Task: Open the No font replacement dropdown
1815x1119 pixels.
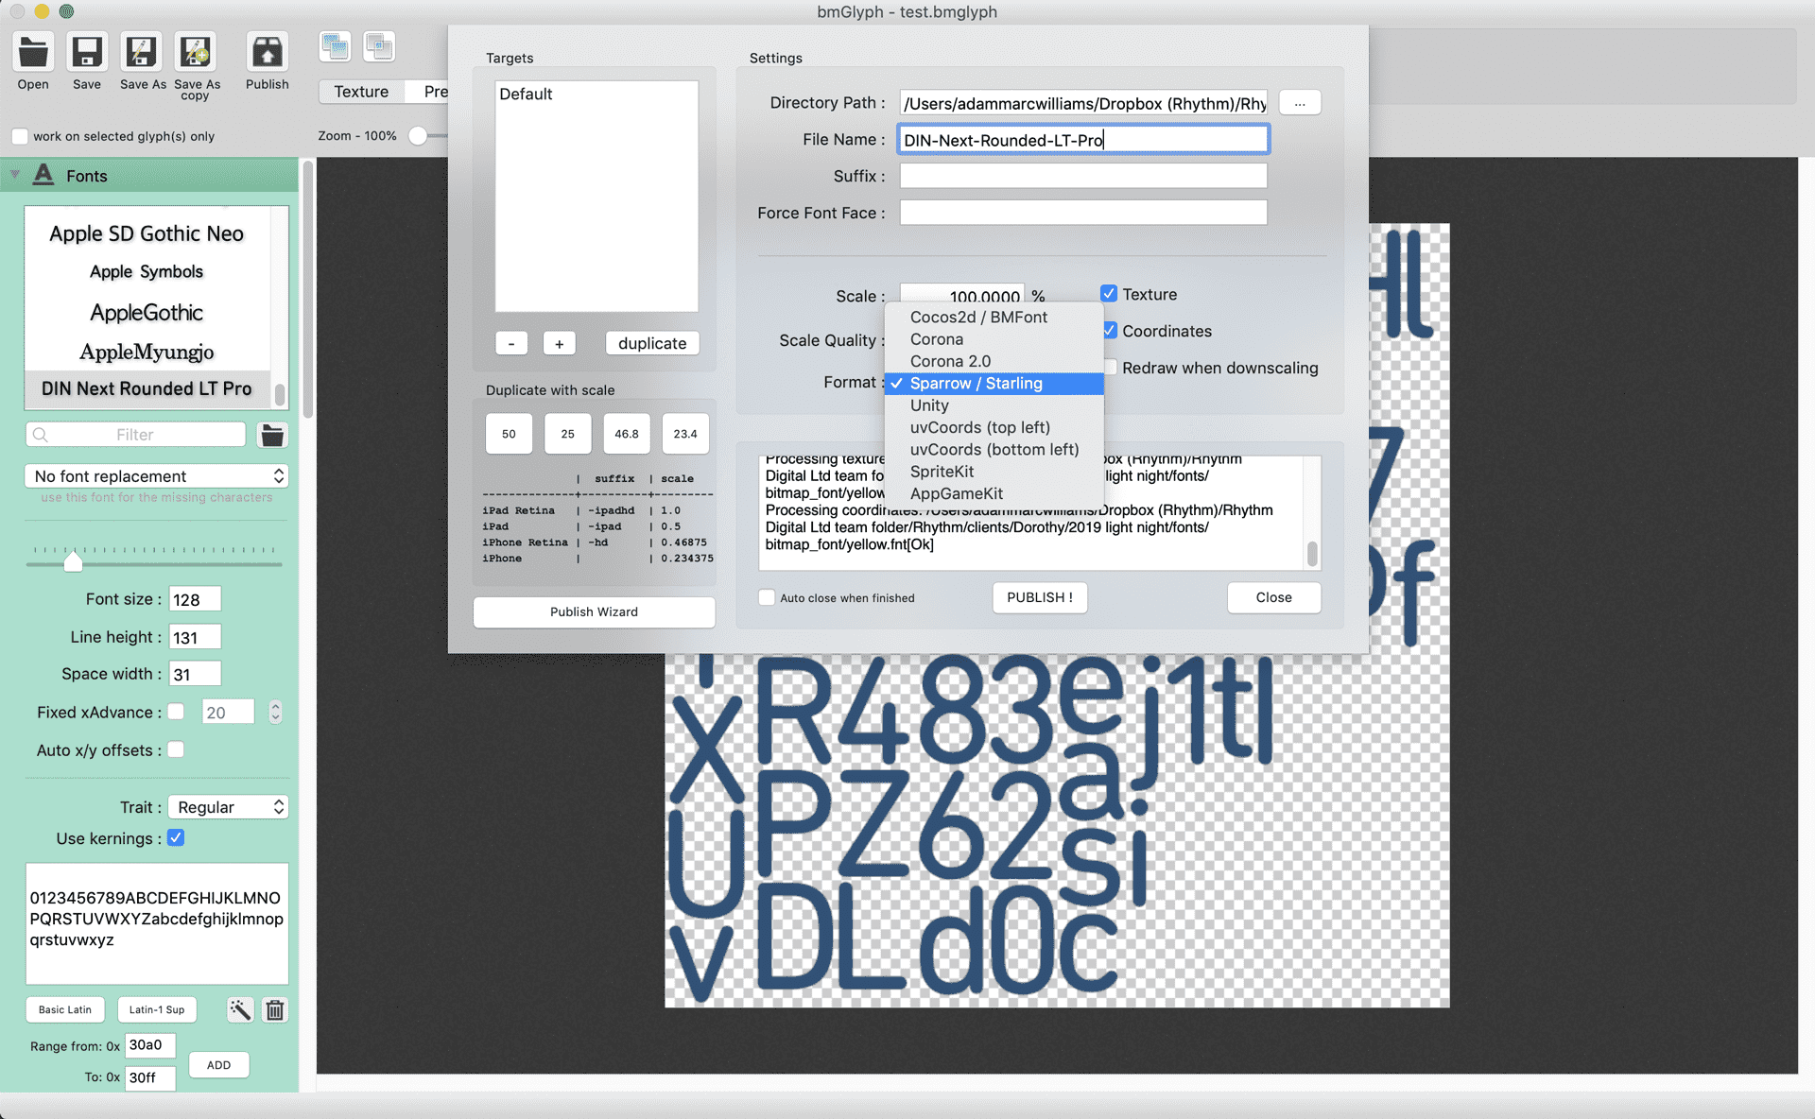Action: [x=156, y=475]
